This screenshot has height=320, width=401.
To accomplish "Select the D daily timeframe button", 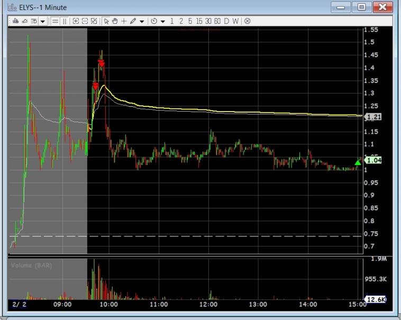I will click(x=226, y=21).
